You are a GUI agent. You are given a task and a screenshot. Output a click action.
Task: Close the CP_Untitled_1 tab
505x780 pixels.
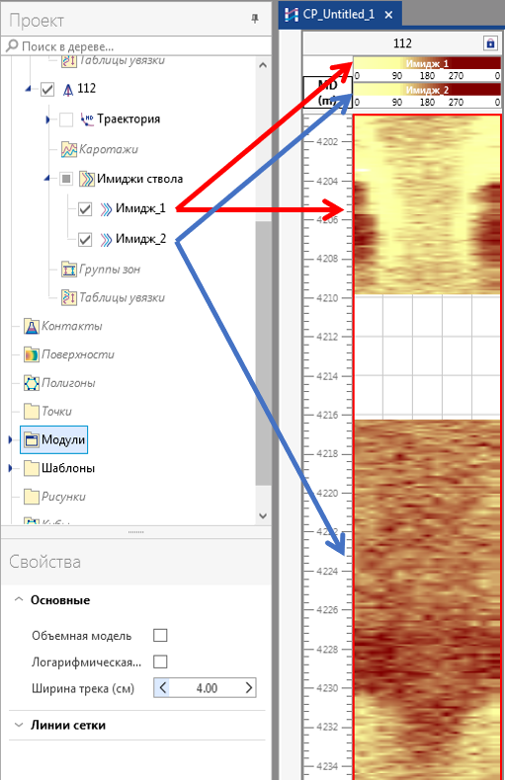coord(388,15)
